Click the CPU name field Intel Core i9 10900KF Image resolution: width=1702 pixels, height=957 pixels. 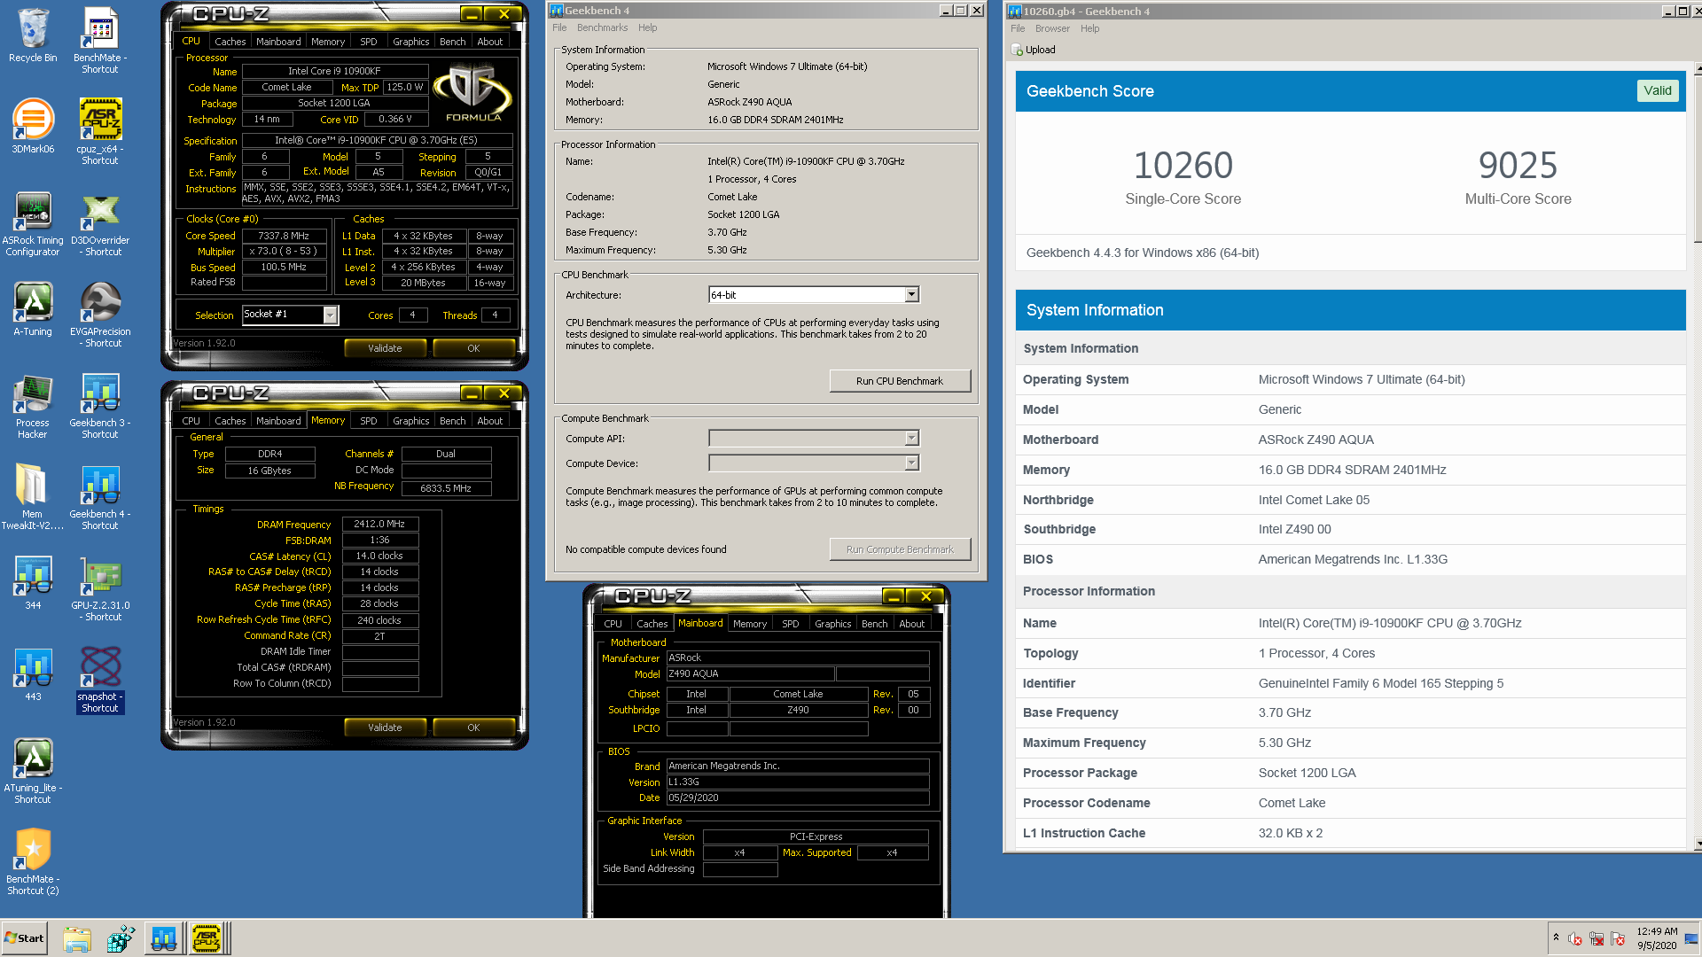point(335,71)
